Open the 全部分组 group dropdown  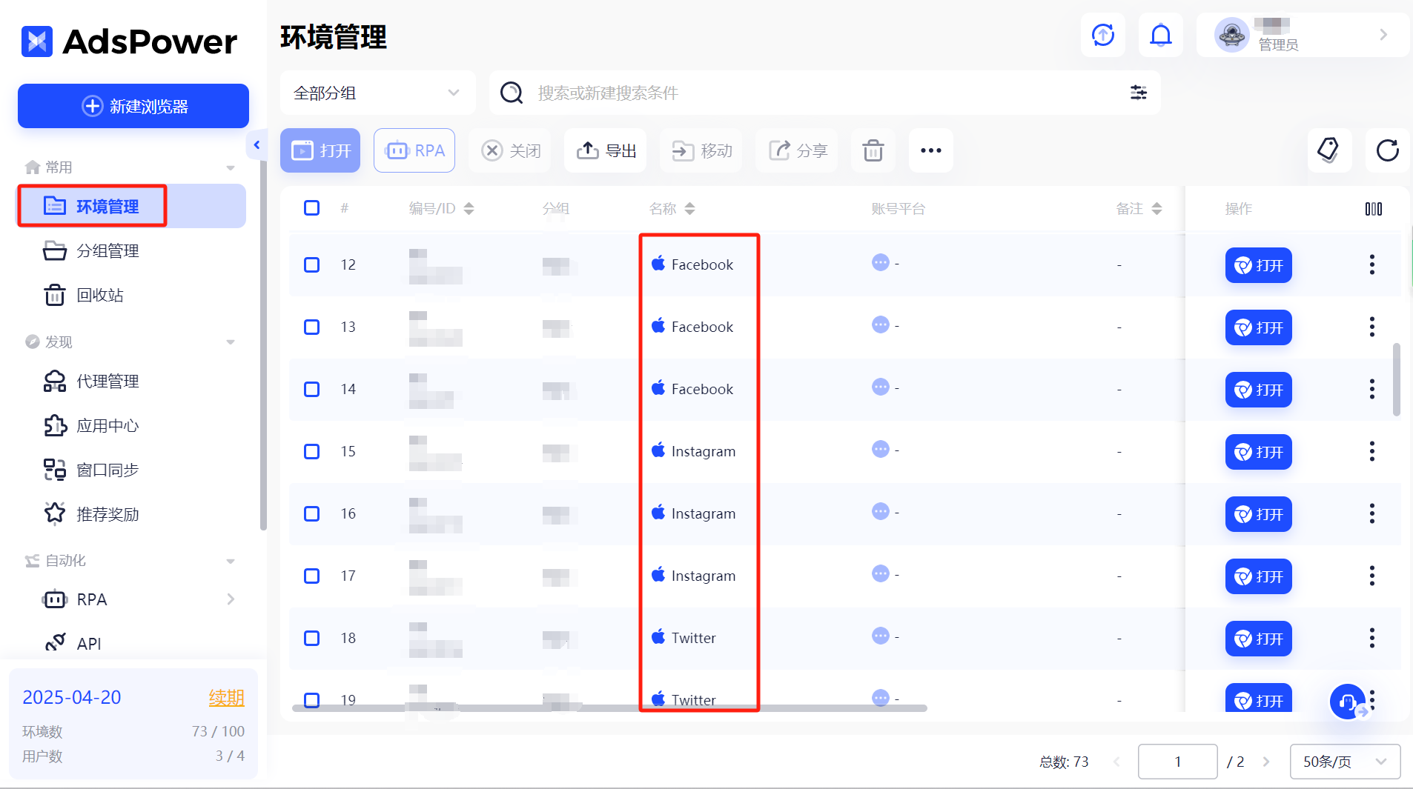[377, 93]
